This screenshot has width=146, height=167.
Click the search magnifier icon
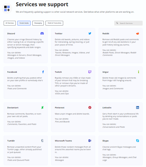tap(117, 23)
